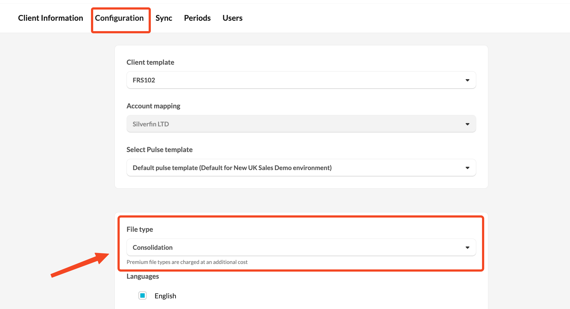Open the Client Information tab
Image resolution: width=570 pixels, height=309 pixels.
(51, 18)
